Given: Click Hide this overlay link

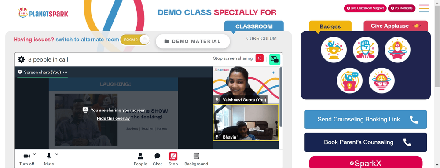Looking at the screenshot, I should pyautogui.click(x=114, y=118).
